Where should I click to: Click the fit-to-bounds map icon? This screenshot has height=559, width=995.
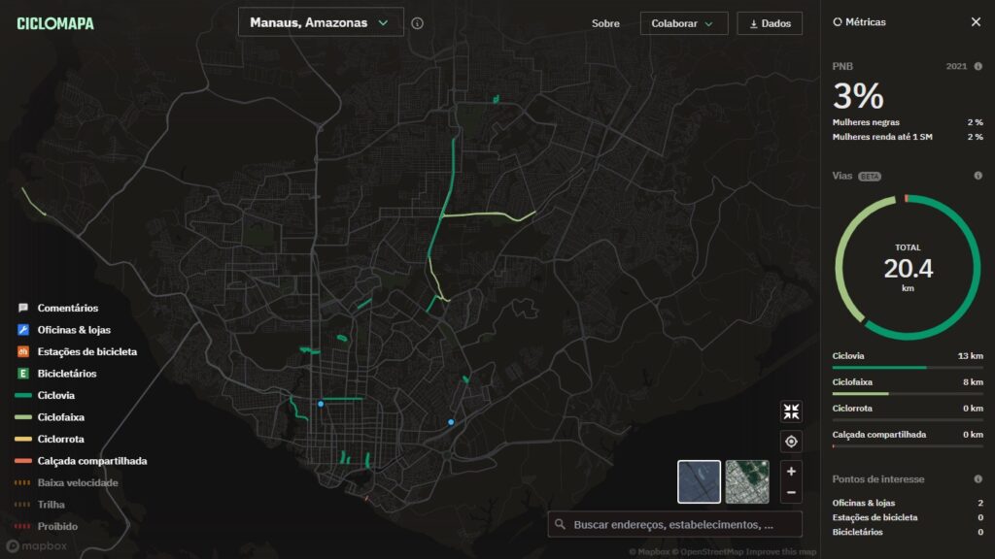coord(791,411)
